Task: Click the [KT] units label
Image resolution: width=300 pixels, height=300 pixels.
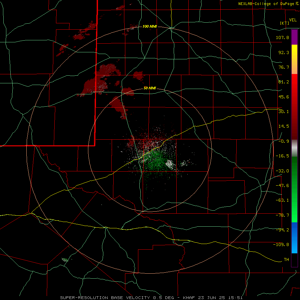Action: pyautogui.click(x=285, y=23)
